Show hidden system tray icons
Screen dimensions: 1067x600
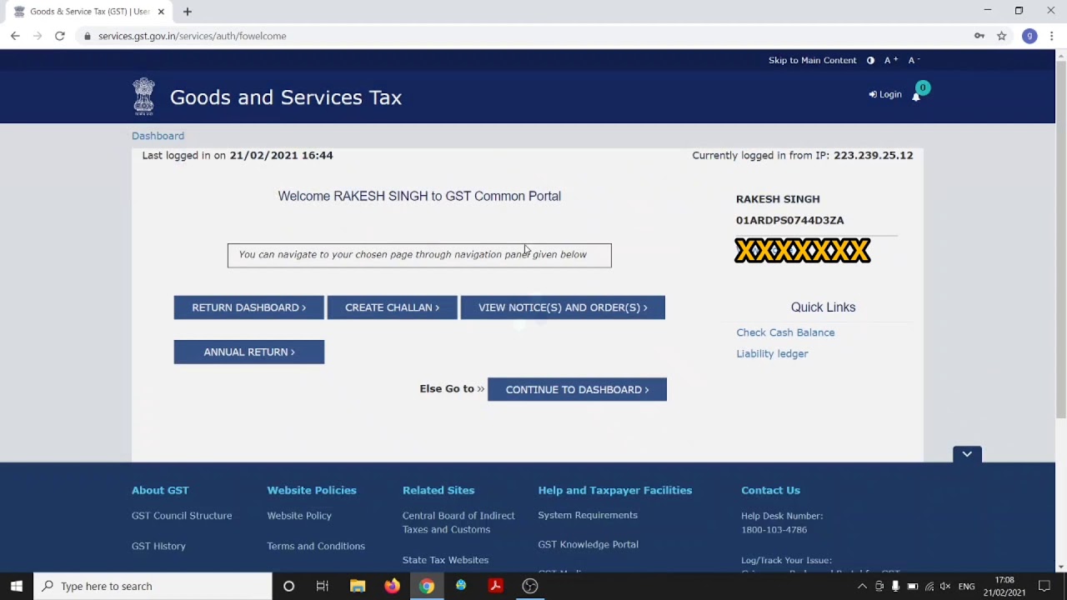(862, 586)
